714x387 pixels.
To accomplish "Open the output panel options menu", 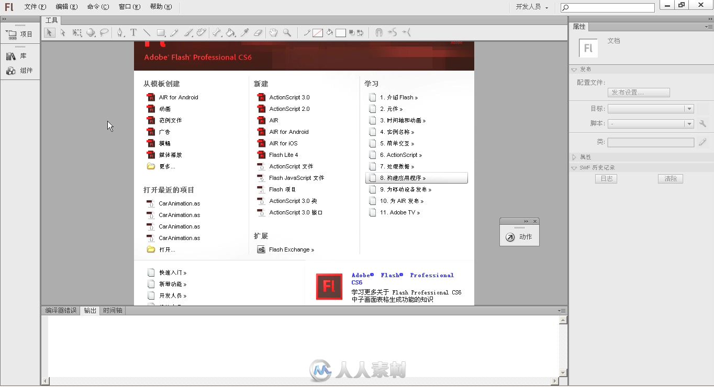I will pos(562,311).
